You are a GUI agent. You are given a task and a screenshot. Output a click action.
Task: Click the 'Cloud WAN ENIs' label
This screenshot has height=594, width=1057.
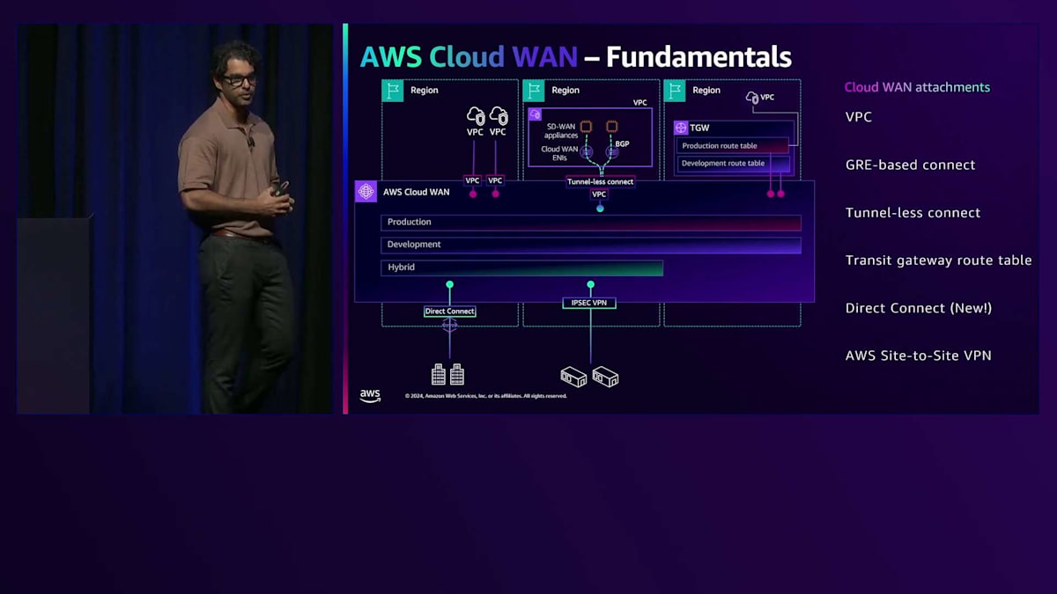click(x=559, y=153)
